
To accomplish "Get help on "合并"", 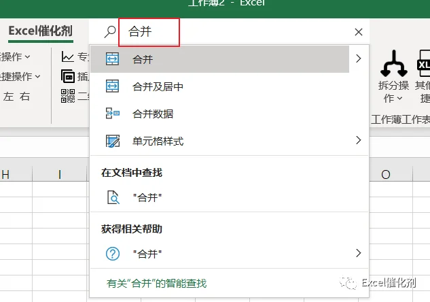I will coord(229,254).
